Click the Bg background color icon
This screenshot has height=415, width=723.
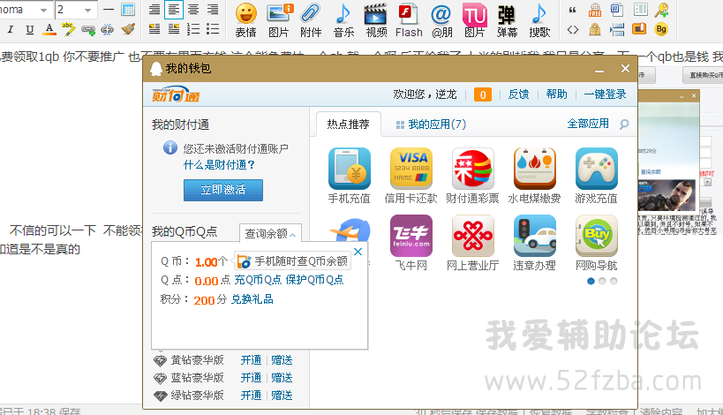coord(660,29)
